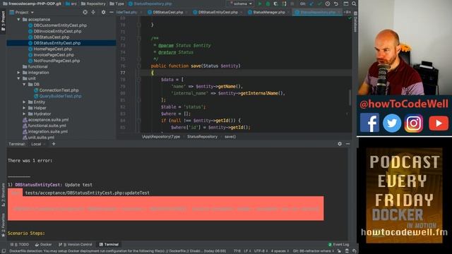Screen dimensions: 452x254
Task: Open Terminal panel settings gear
Action: (x=340, y=144)
